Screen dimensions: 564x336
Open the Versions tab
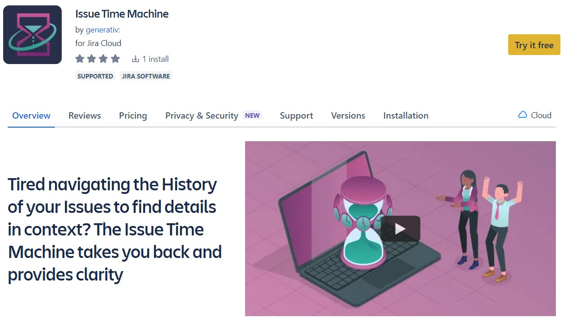(x=348, y=116)
